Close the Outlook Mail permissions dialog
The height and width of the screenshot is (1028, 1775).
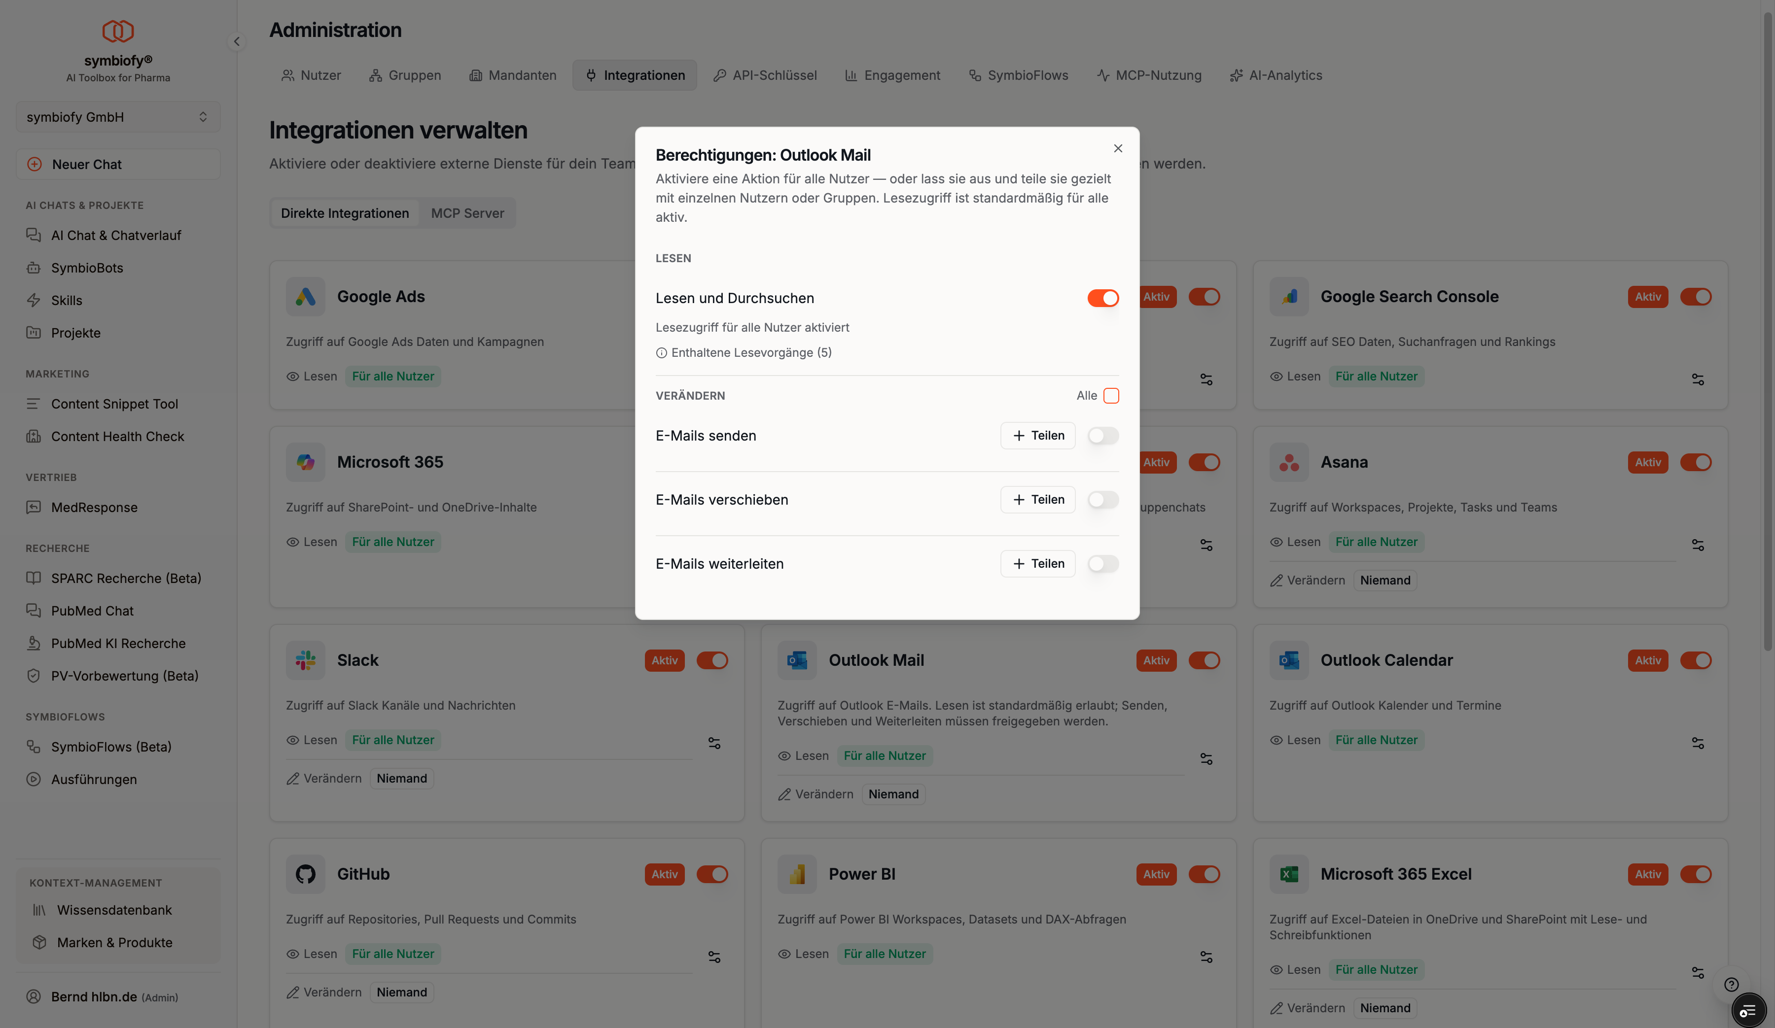pos(1118,148)
